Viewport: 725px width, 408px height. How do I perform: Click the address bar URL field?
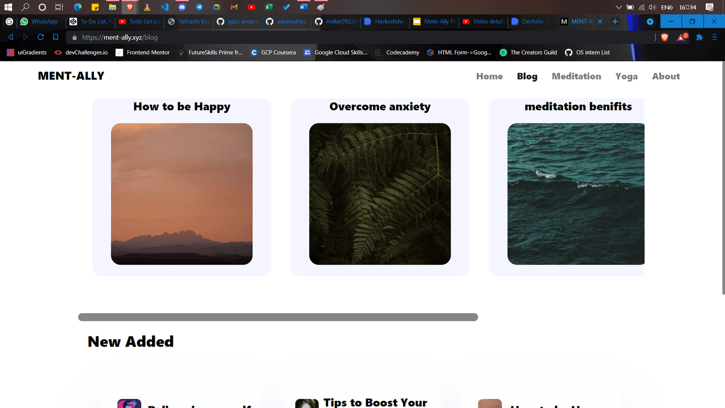click(x=360, y=37)
